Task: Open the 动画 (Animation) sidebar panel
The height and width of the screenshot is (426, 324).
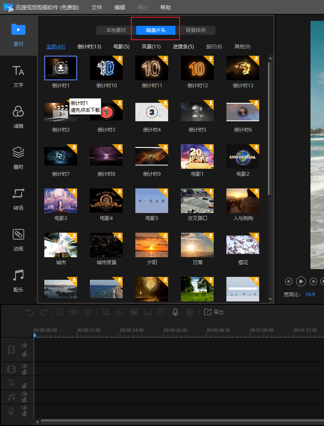Action: point(18,239)
